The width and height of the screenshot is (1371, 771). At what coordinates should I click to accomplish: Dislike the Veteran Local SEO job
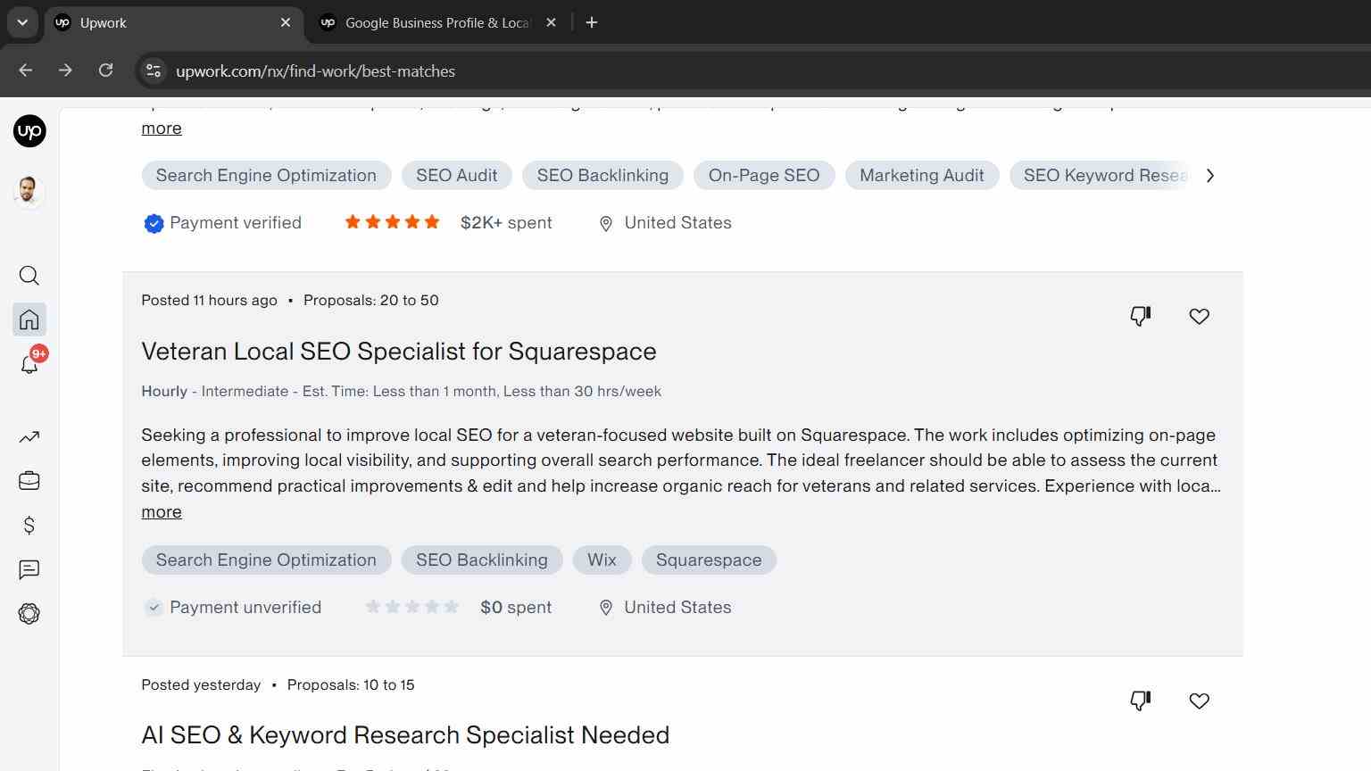pos(1141,316)
